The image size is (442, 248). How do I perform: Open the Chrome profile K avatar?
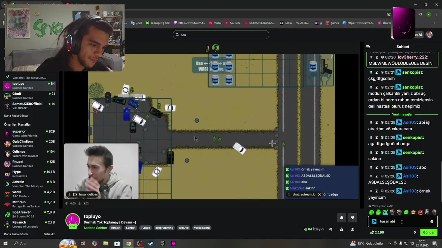point(429,14)
